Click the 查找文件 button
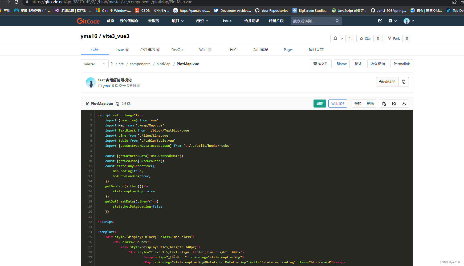464x266 pixels. point(321,64)
